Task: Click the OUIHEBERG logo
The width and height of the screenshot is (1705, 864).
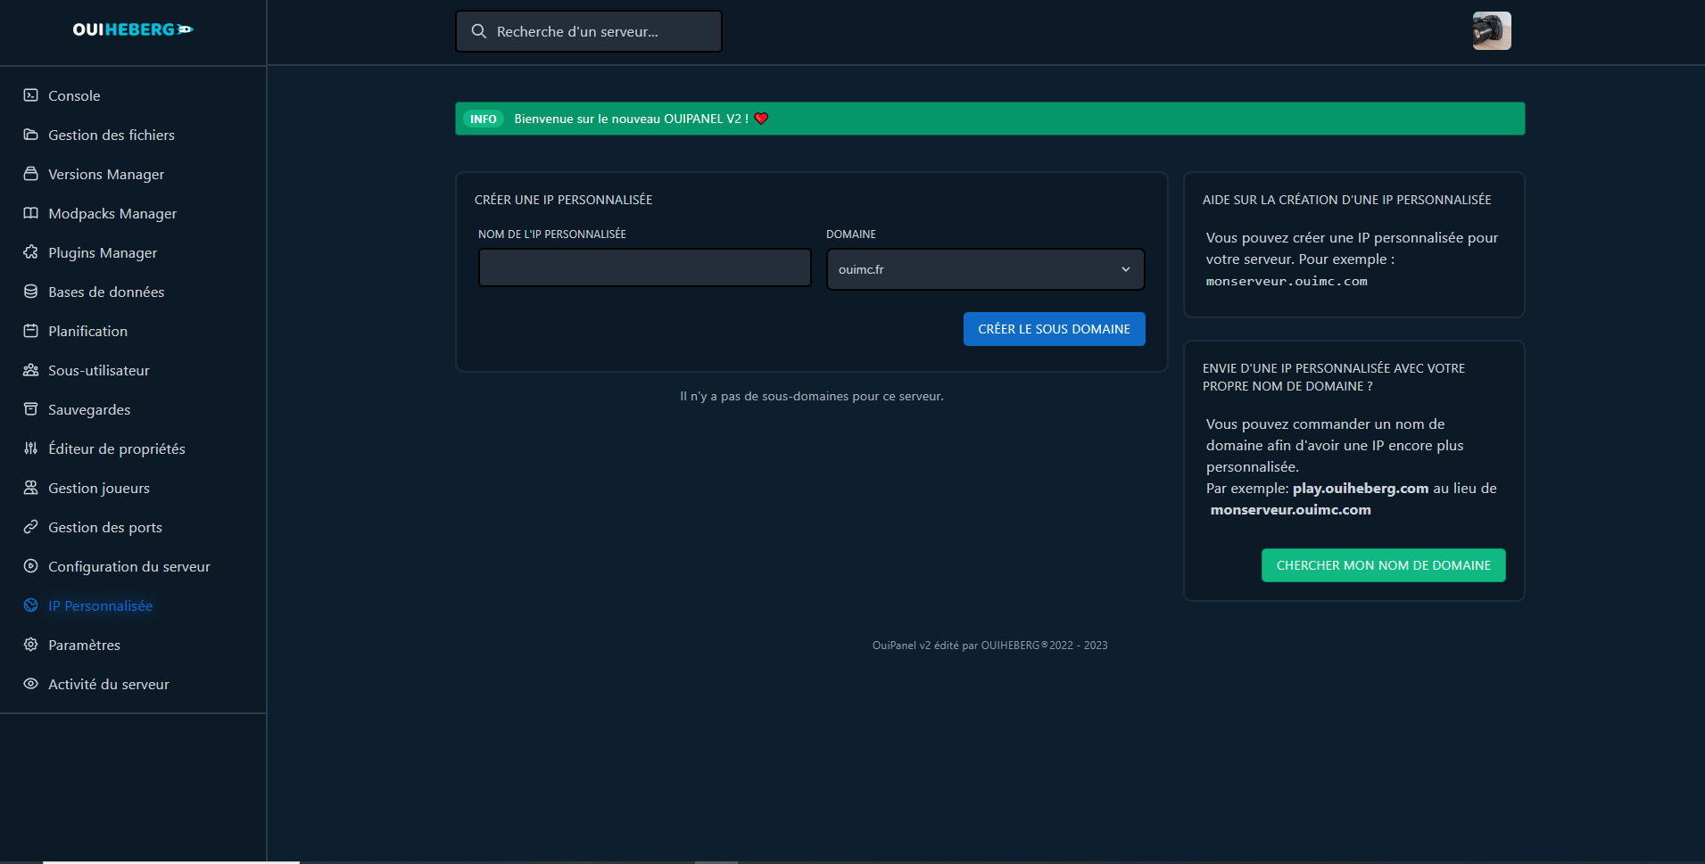Action: (x=133, y=29)
